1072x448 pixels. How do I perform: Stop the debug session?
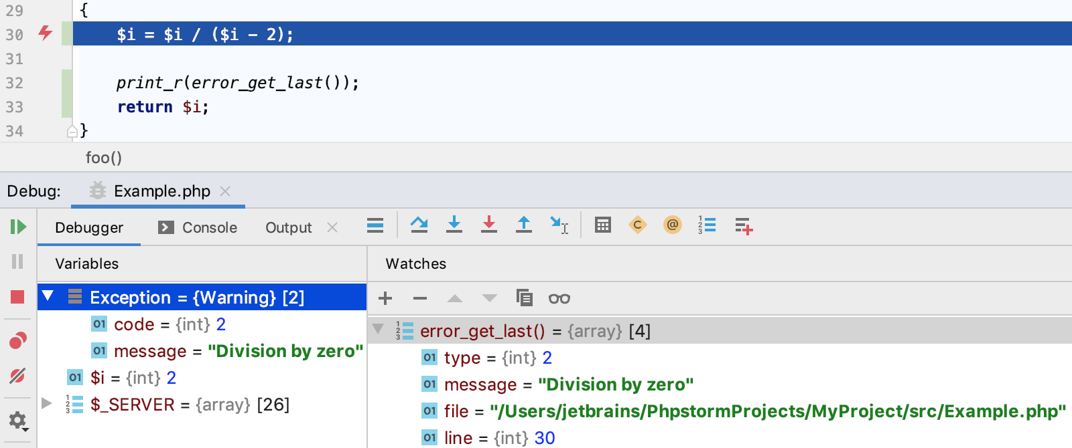pos(17,297)
